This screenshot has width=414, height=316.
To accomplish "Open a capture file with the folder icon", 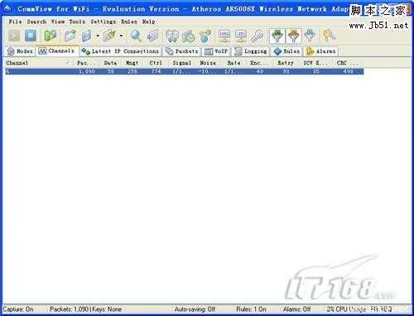I will coord(70,36).
